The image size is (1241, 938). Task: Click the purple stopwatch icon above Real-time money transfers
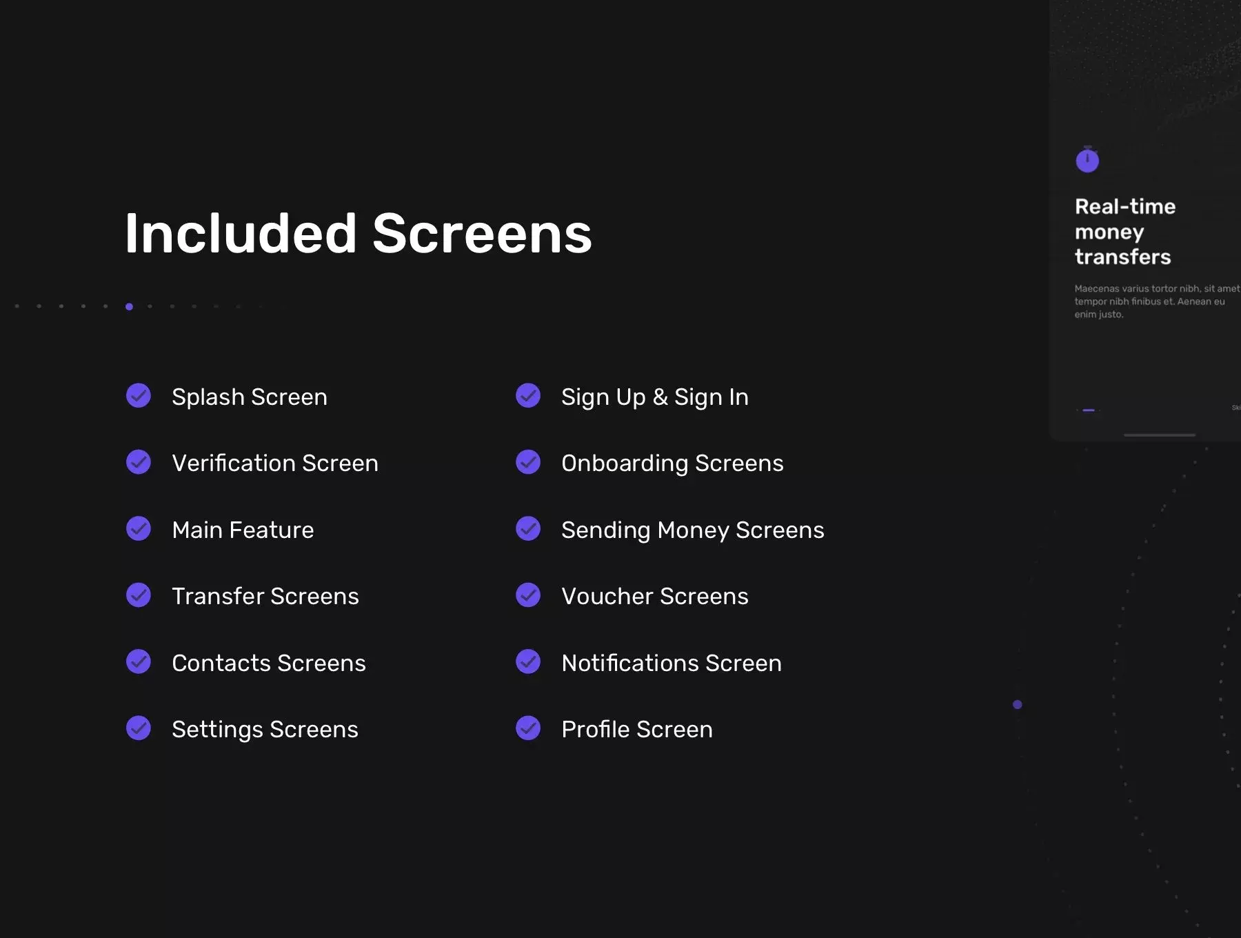pyautogui.click(x=1087, y=159)
